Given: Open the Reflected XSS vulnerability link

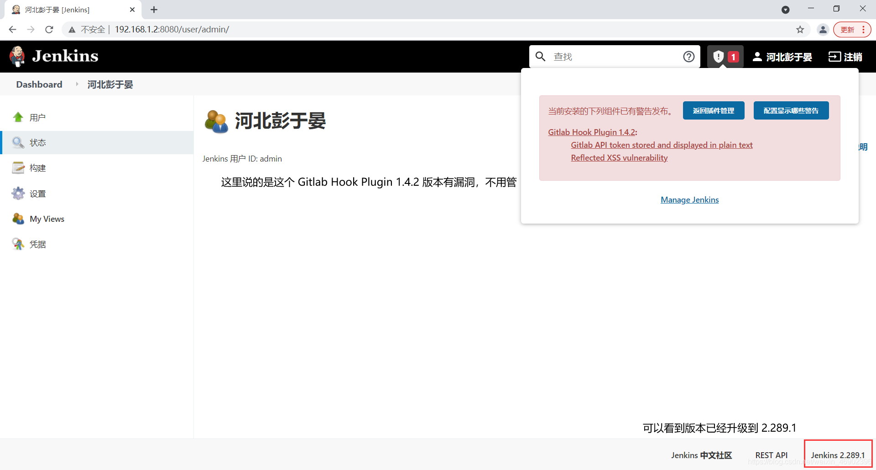Looking at the screenshot, I should (x=619, y=157).
